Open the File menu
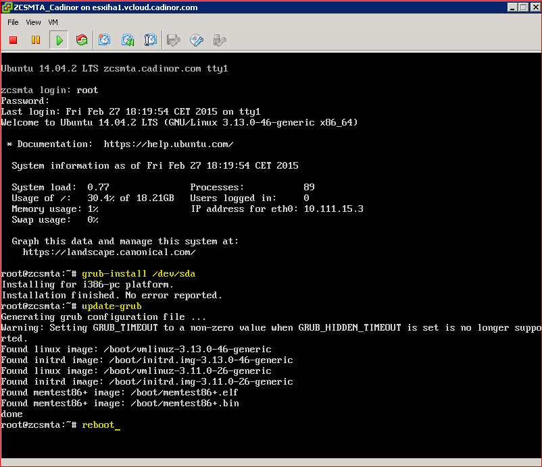Screen dimensions: 542x467 click(13, 22)
